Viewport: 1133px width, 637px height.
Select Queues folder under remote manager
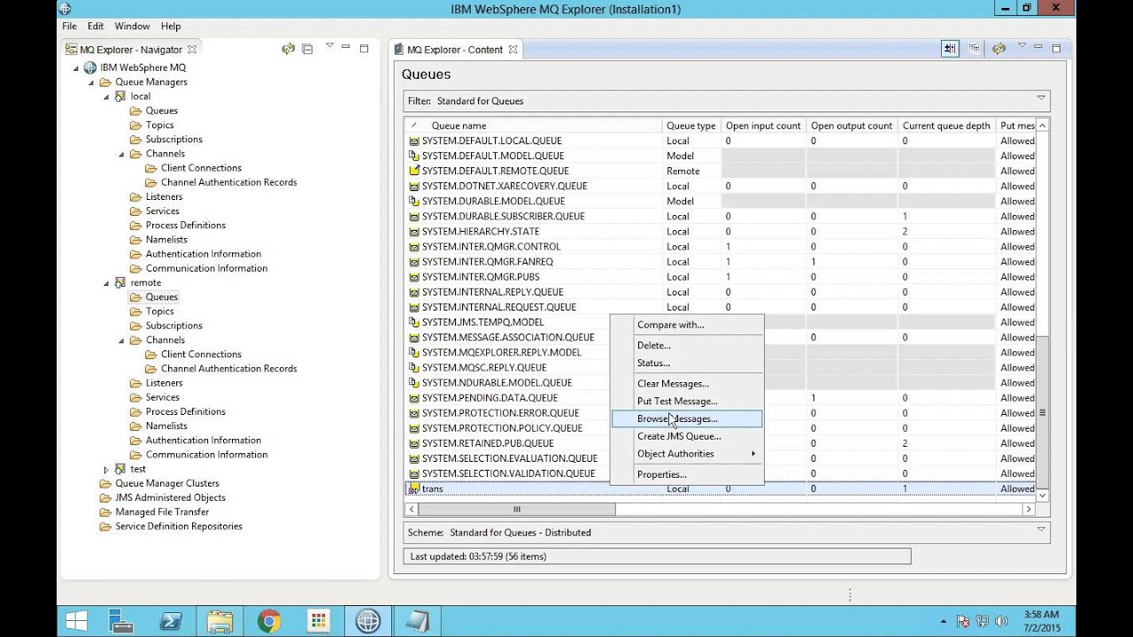162,297
